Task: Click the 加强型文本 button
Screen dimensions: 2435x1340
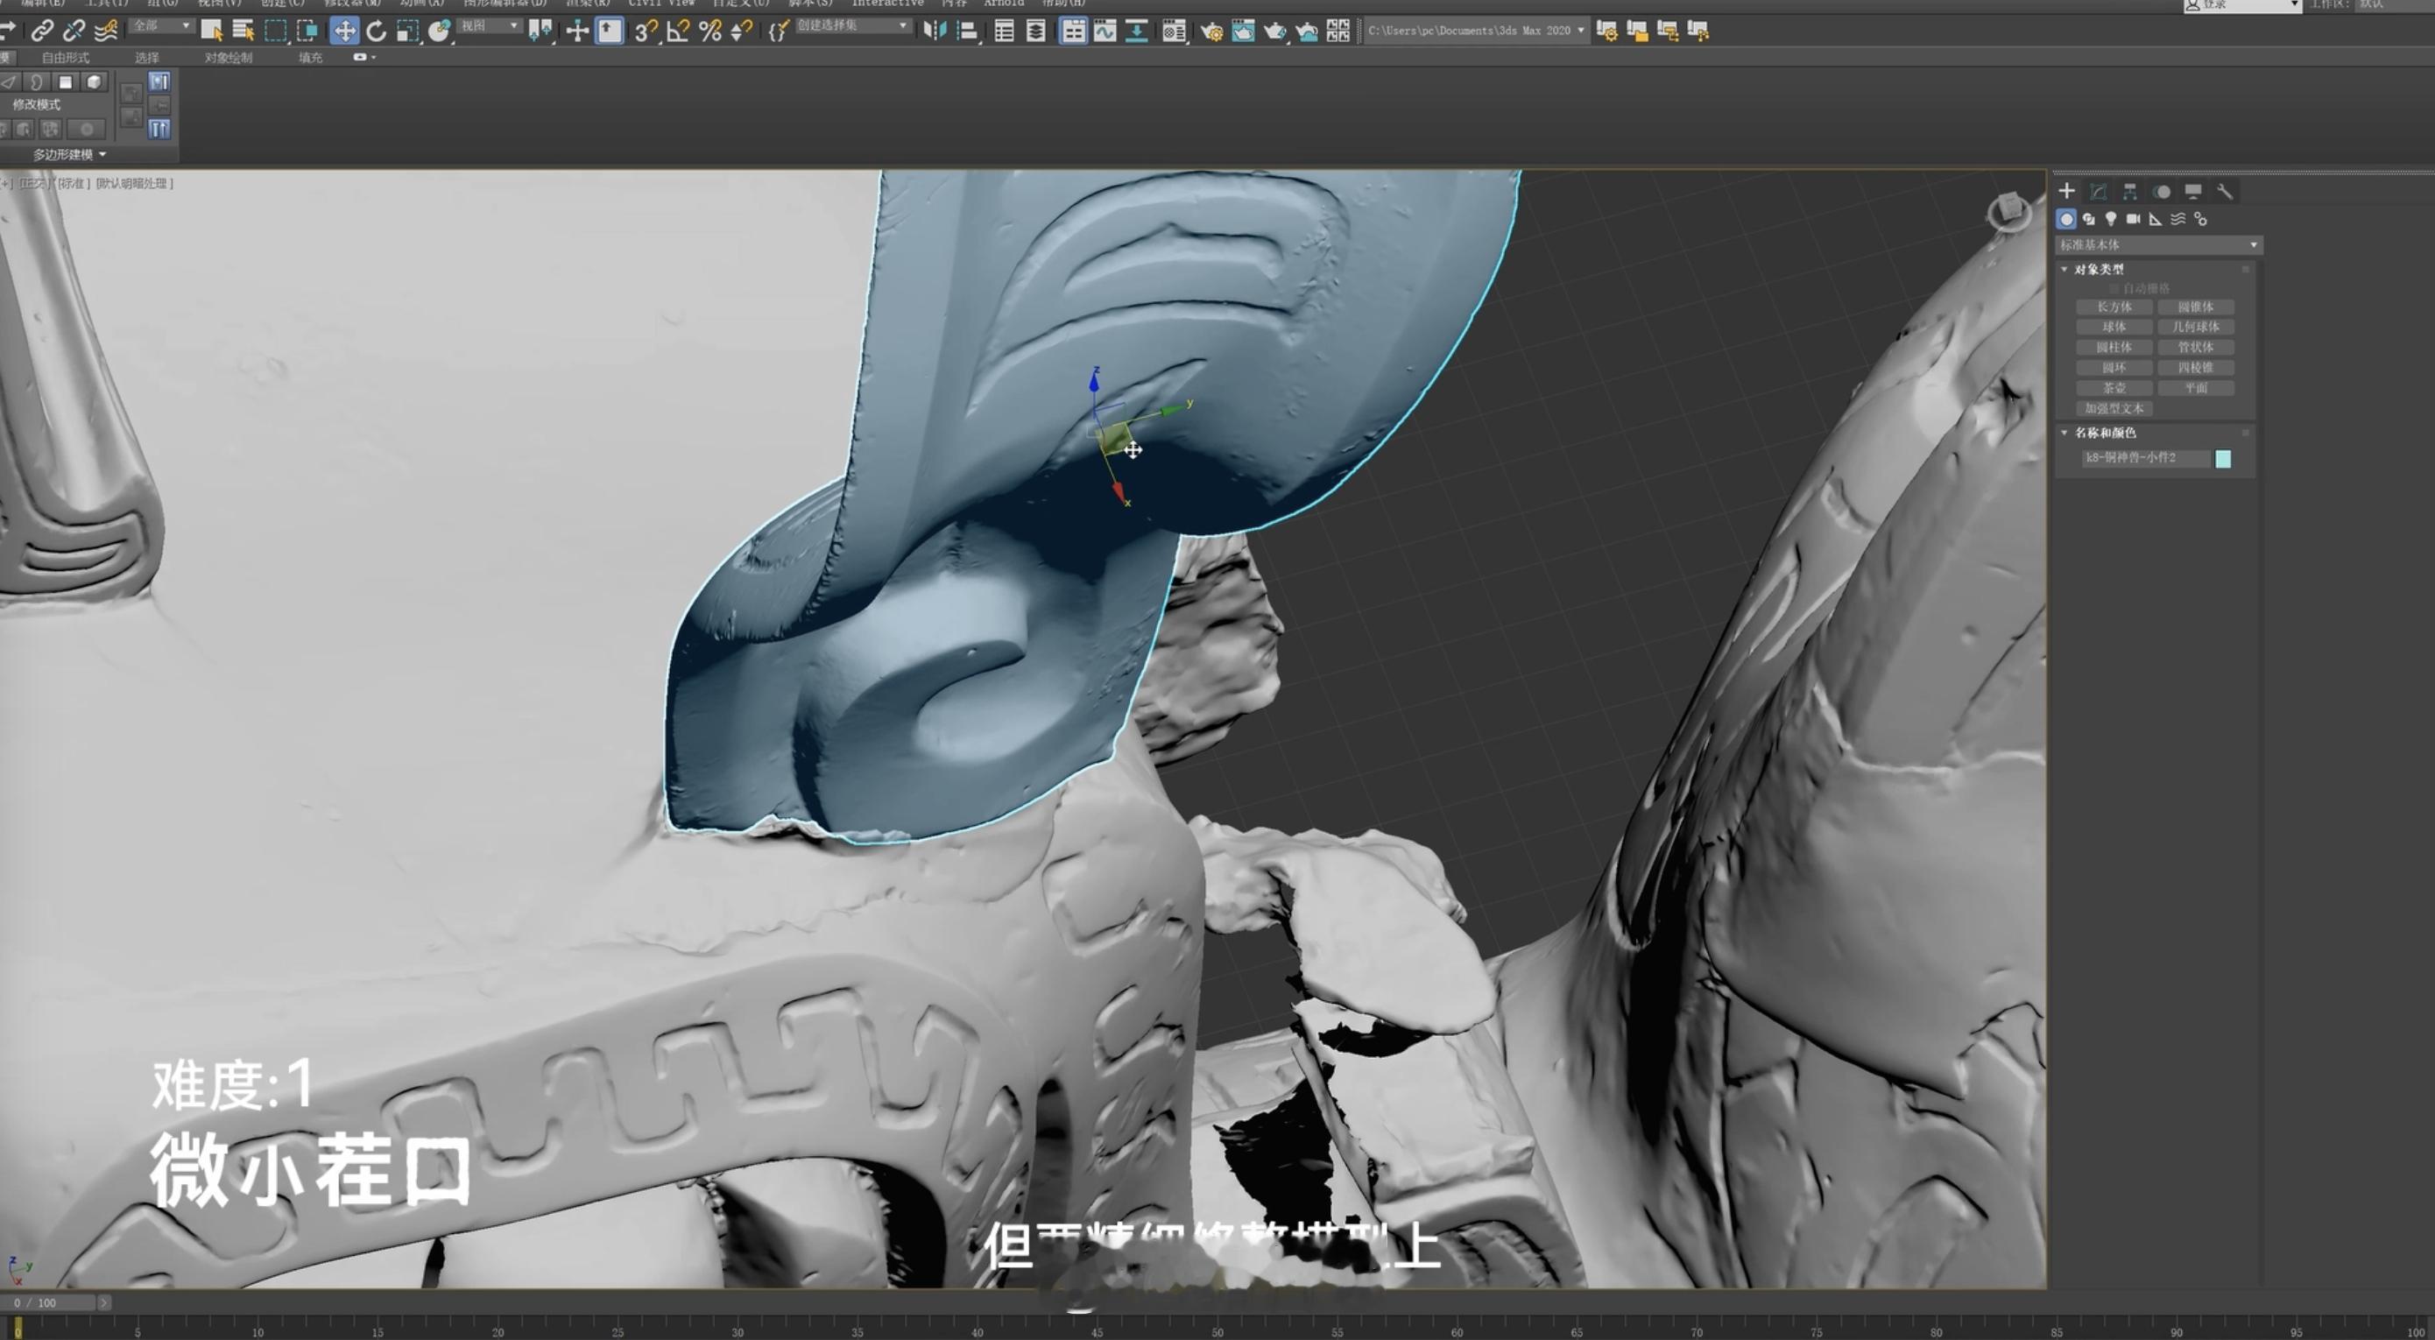Action: [x=2114, y=409]
